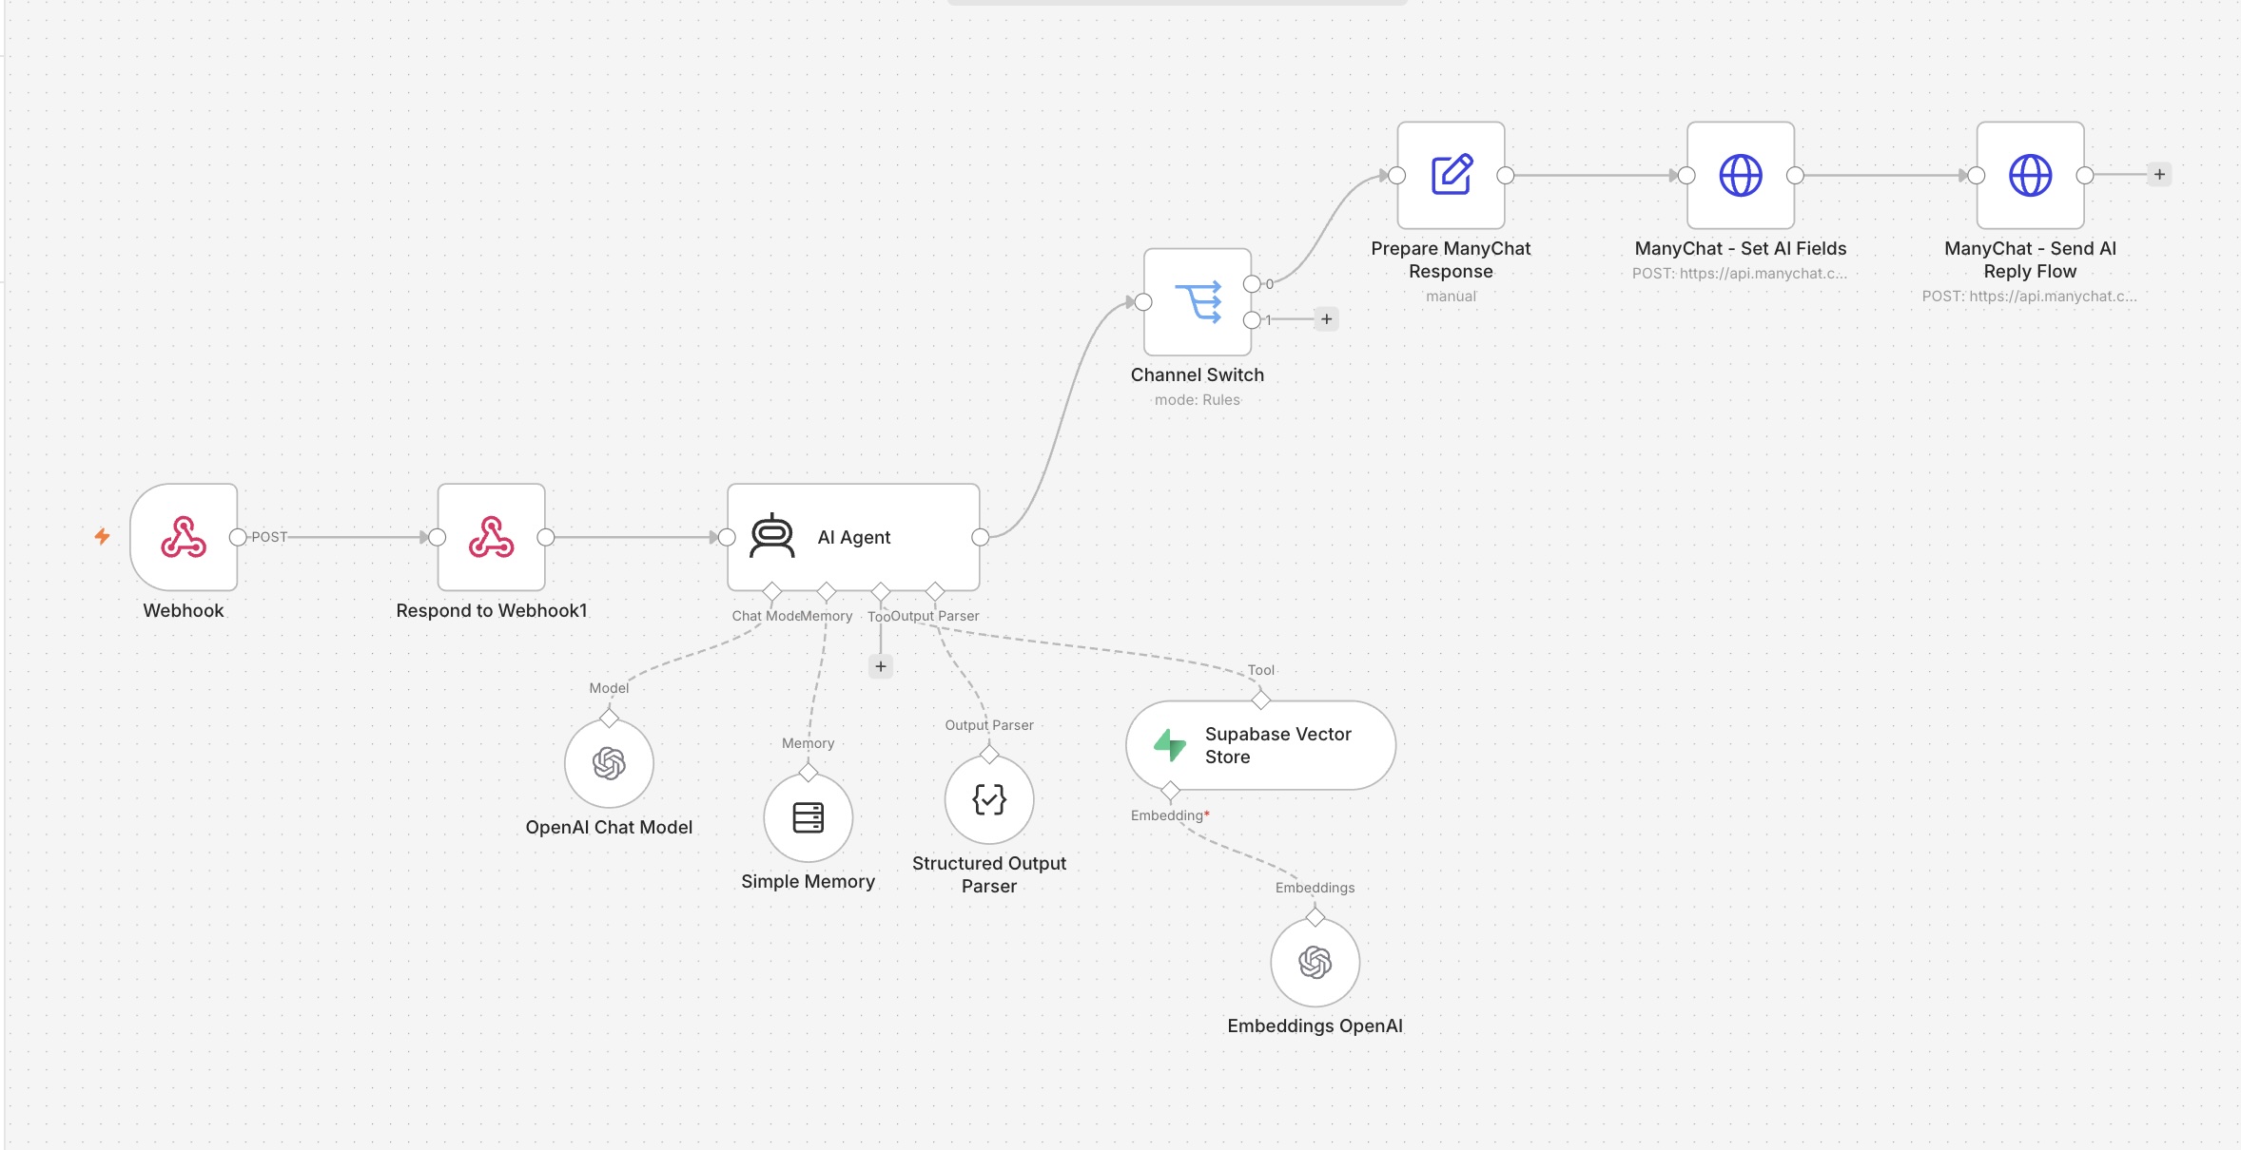Click the 'Webhook' node label
Image resolution: width=2241 pixels, height=1150 pixels.
184,610
